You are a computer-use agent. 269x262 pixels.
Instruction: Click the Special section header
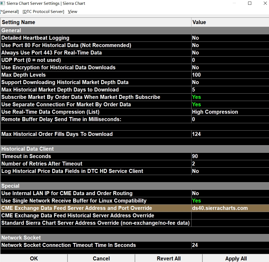pyautogui.click(x=135, y=186)
